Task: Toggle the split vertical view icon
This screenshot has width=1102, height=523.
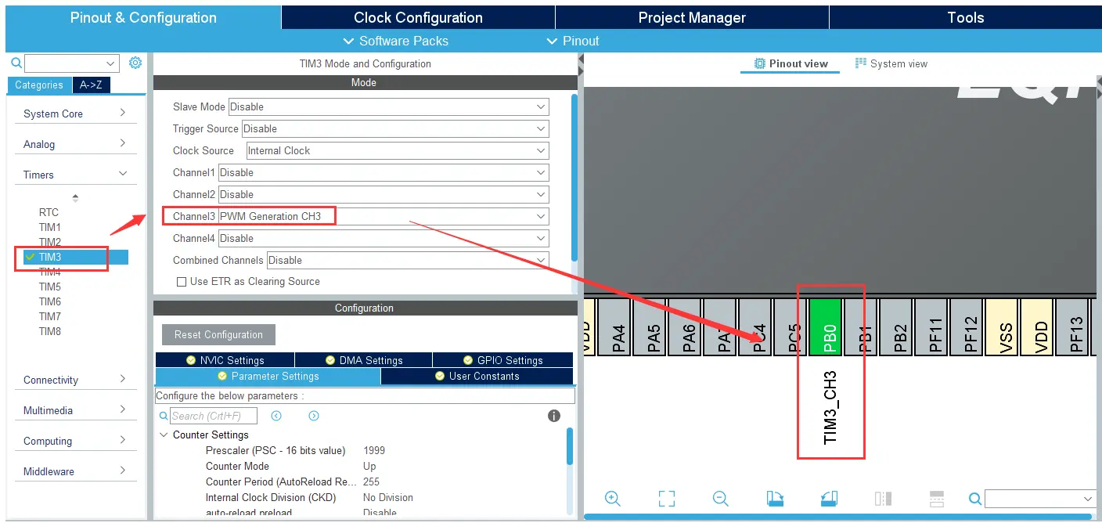Action: [x=883, y=499]
